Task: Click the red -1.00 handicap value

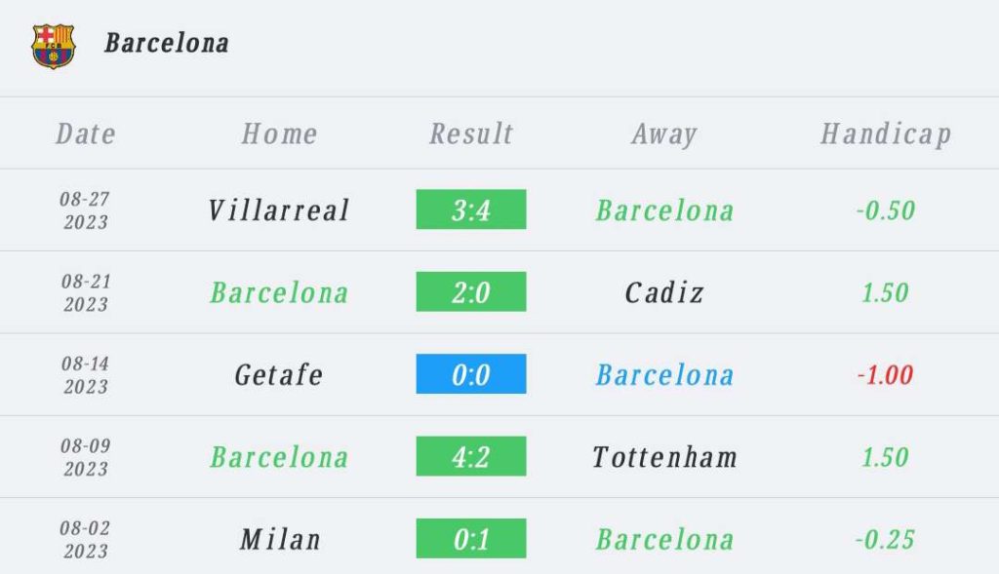Action: pyautogui.click(x=885, y=375)
